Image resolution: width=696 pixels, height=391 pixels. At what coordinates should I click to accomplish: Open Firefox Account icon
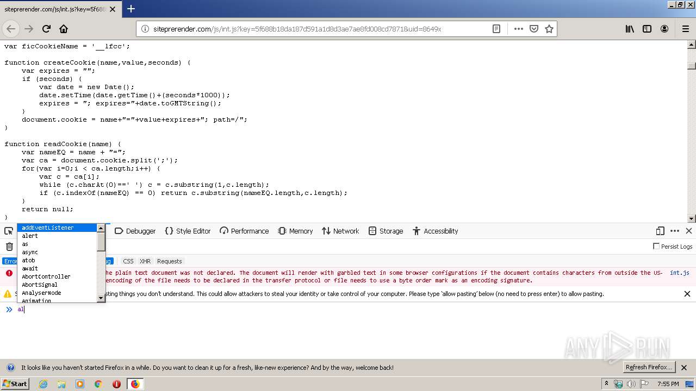click(664, 29)
